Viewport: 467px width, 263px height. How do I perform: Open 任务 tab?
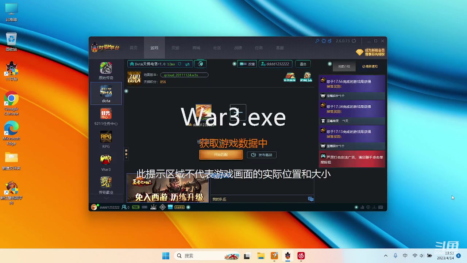click(x=259, y=48)
